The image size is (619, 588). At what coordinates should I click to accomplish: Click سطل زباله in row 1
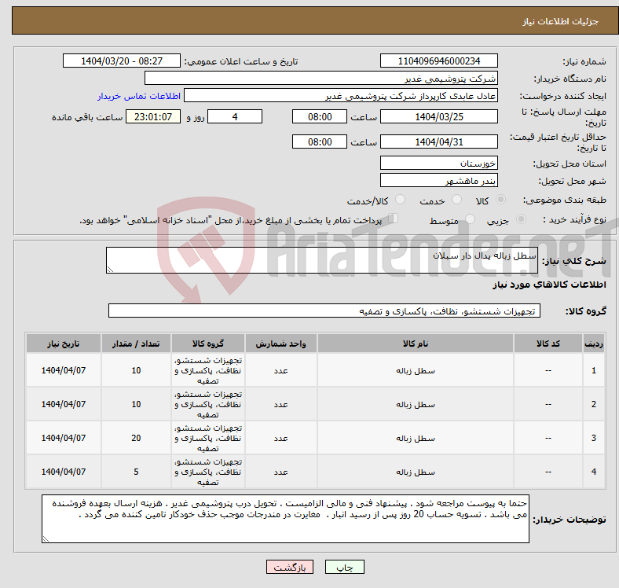click(416, 371)
